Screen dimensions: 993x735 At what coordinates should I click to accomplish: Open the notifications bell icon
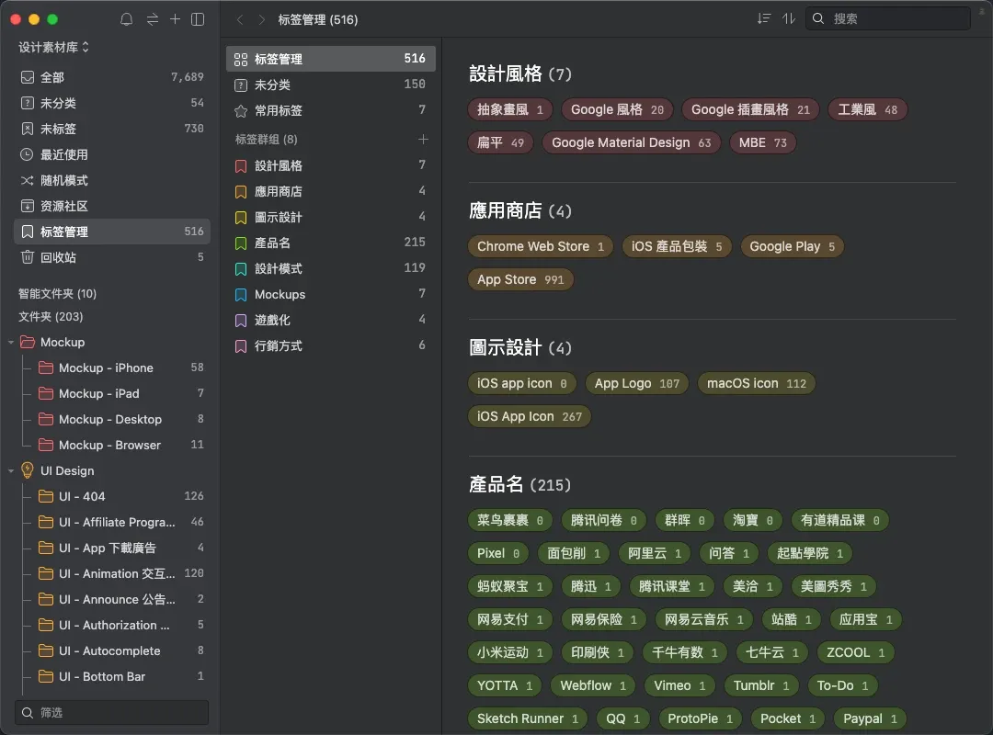[127, 19]
